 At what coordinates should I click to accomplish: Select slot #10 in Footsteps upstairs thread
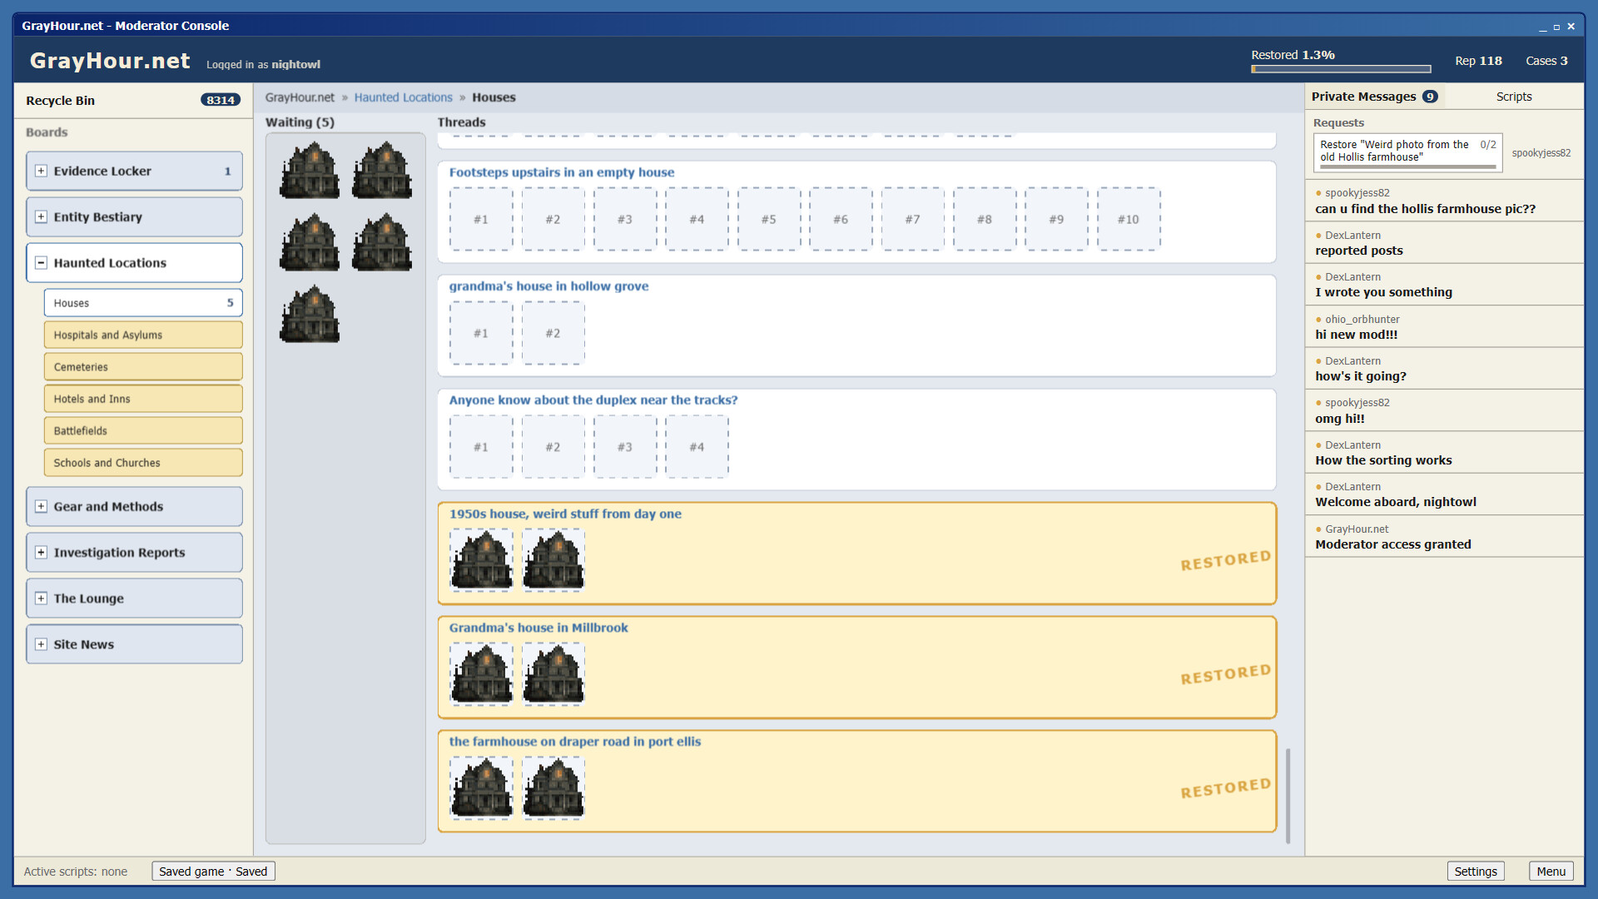click(x=1128, y=219)
